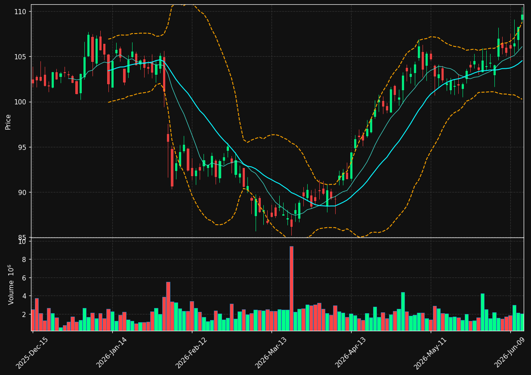The height and width of the screenshot is (375, 531).
Task: Click the Price axis title
Action: [8, 121]
